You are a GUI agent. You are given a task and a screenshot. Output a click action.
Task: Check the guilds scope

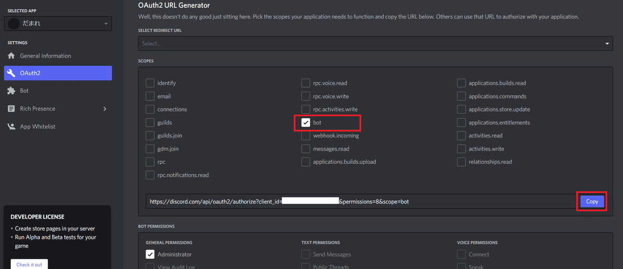point(150,123)
